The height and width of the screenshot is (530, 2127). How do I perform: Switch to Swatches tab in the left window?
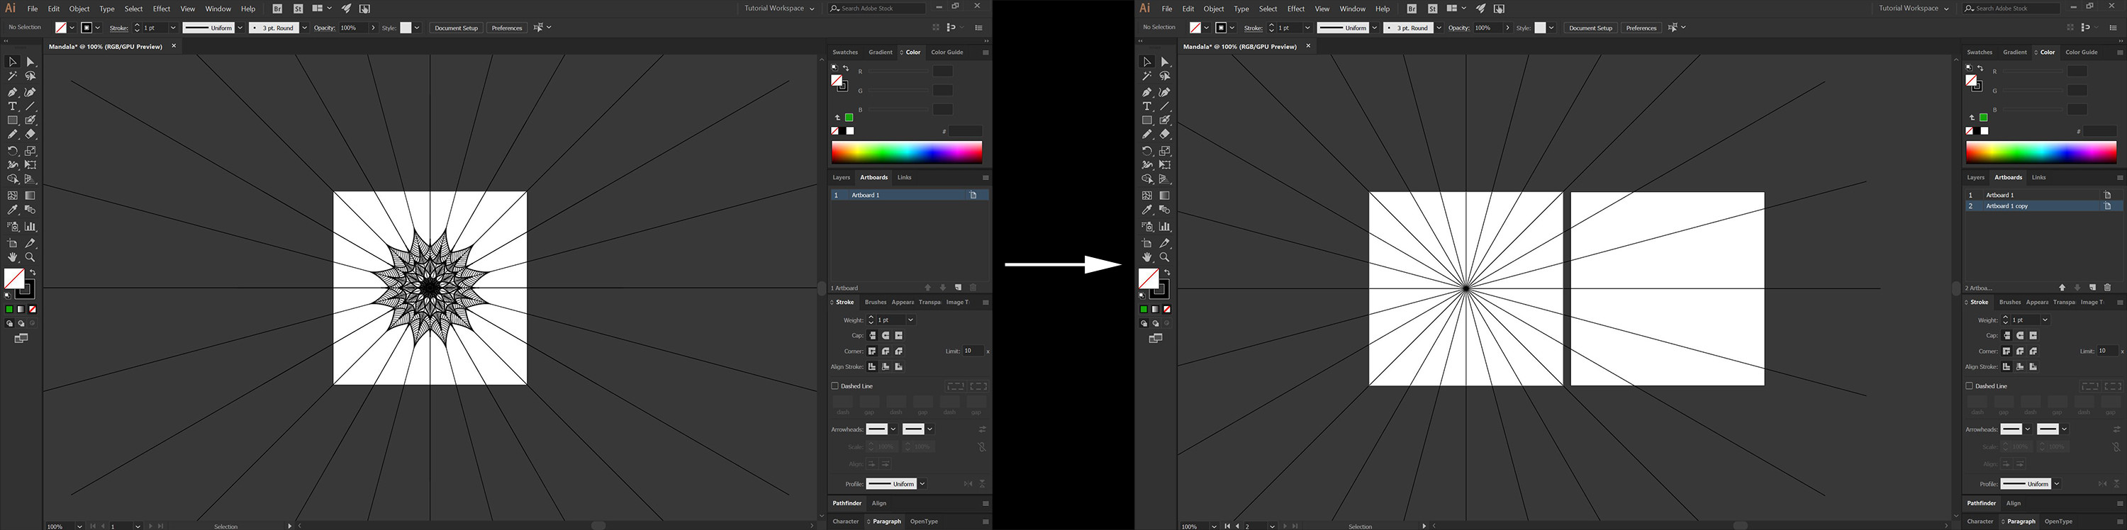click(844, 52)
